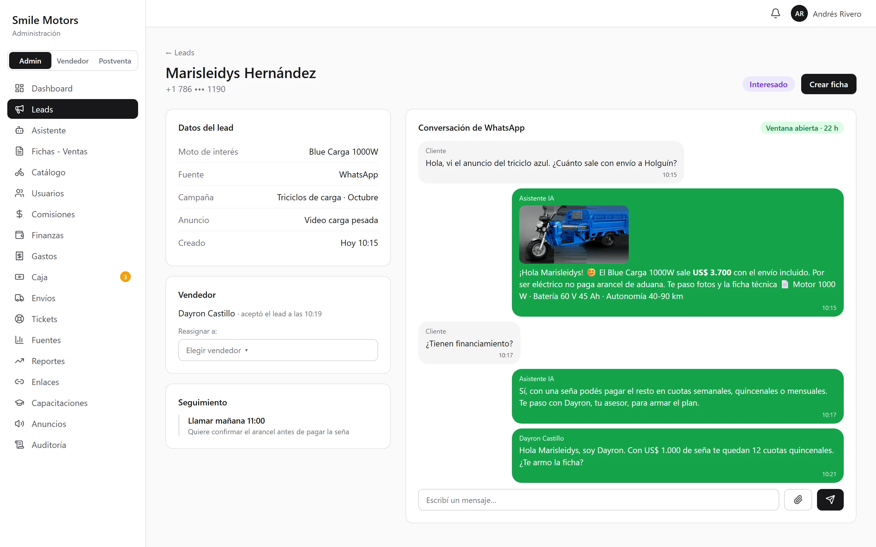Open Reportes trending icon
Screen dimensions: 876x547
(19, 361)
